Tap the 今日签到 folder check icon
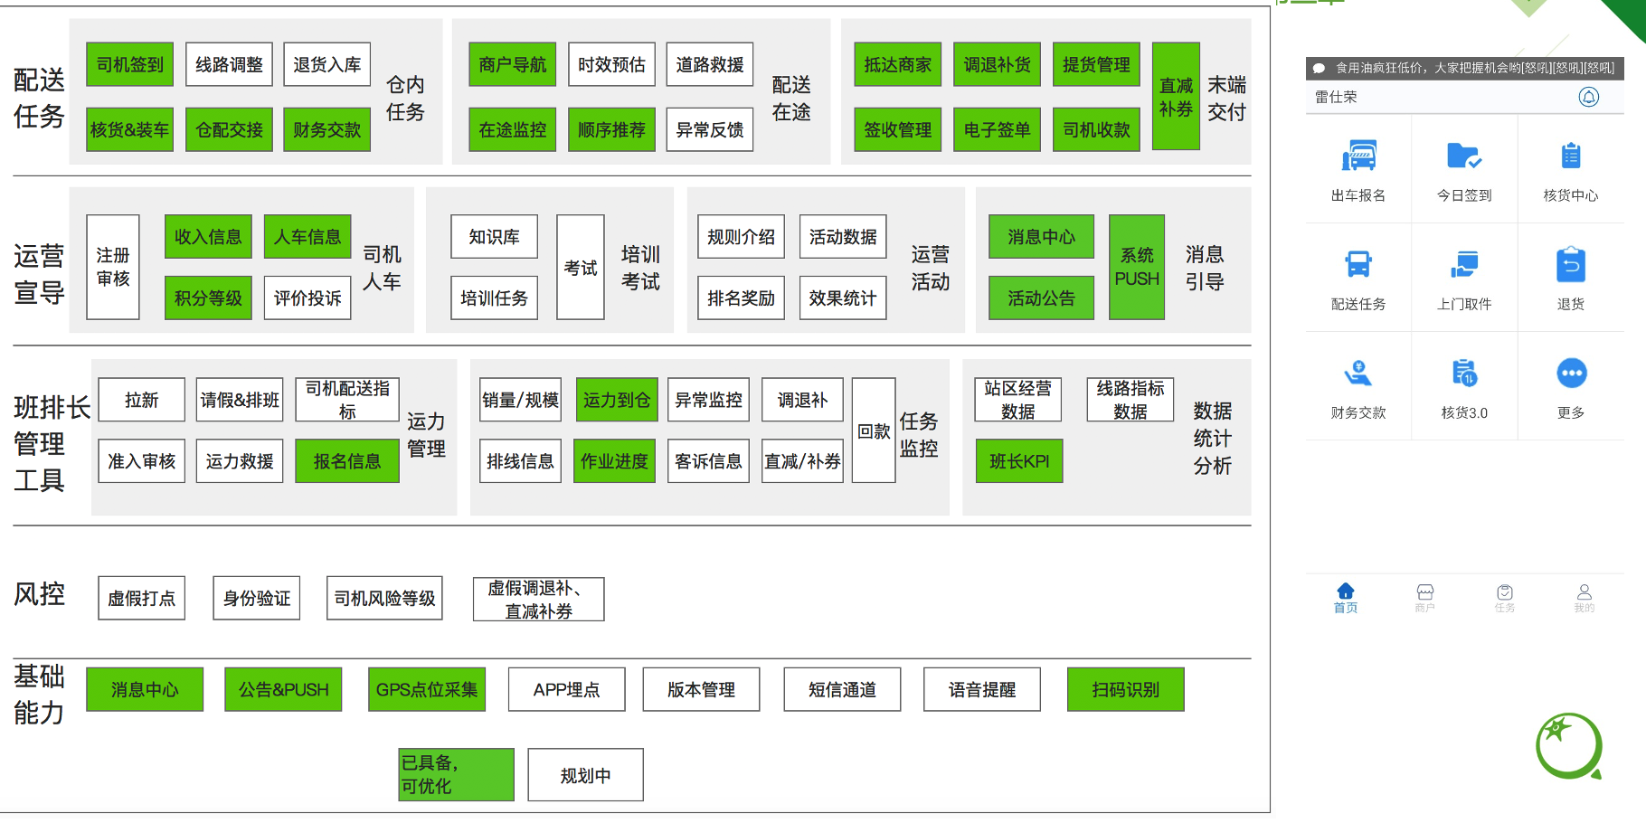The width and height of the screenshot is (1646, 823). point(1464,156)
